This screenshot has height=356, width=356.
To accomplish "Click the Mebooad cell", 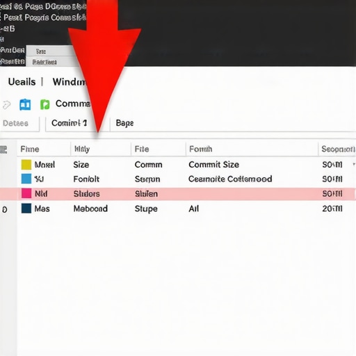I will coord(90,209).
